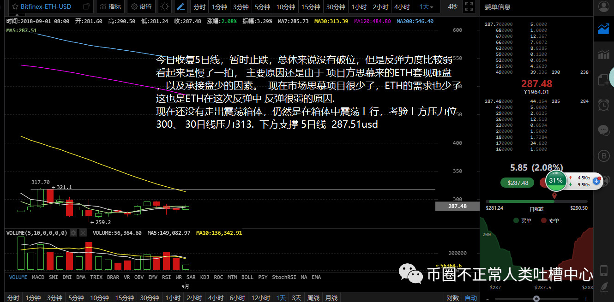Open the user account icon in the sidebar

[x=603, y=6]
